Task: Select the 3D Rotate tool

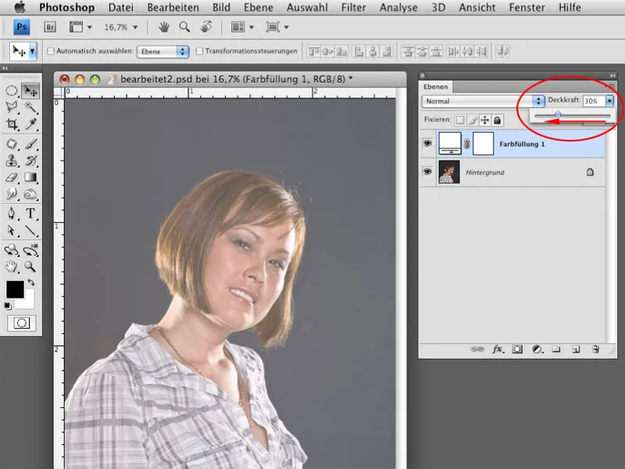Action: point(12,250)
